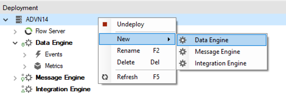Screen dimensions: 286x106
Task: Expand the Message Engine tree node
Action: 15,78
